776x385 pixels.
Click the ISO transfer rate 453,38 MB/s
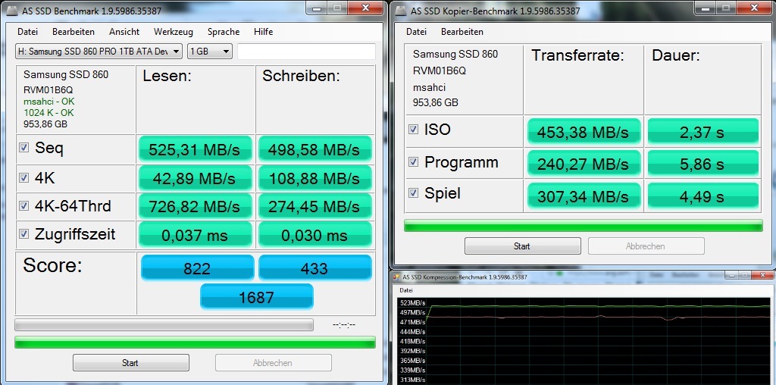(x=584, y=132)
